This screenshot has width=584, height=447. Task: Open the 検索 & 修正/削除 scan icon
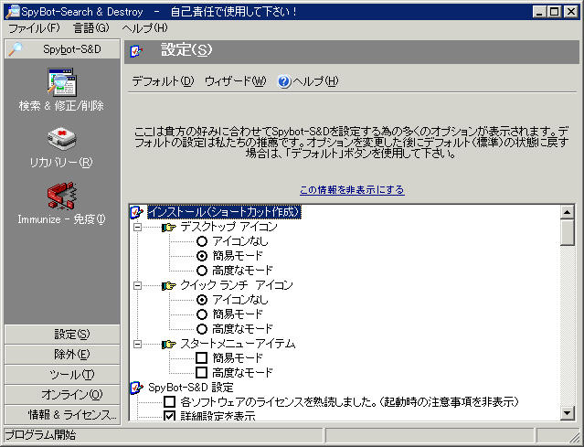tap(62, 81)
